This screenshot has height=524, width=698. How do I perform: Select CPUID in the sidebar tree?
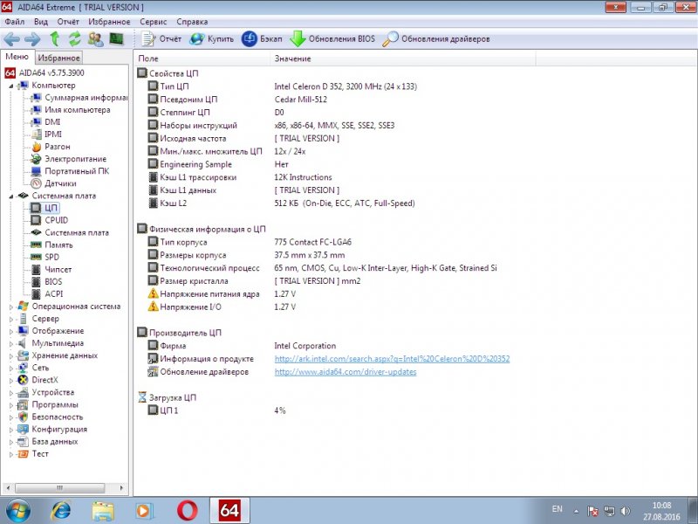pos(56,220)
